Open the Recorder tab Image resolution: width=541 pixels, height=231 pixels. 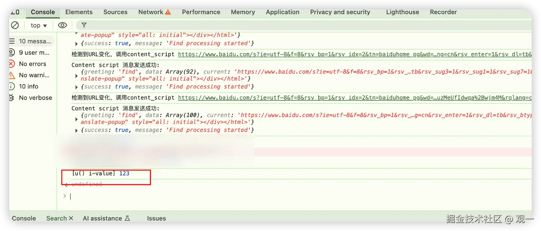click(443, 12)
